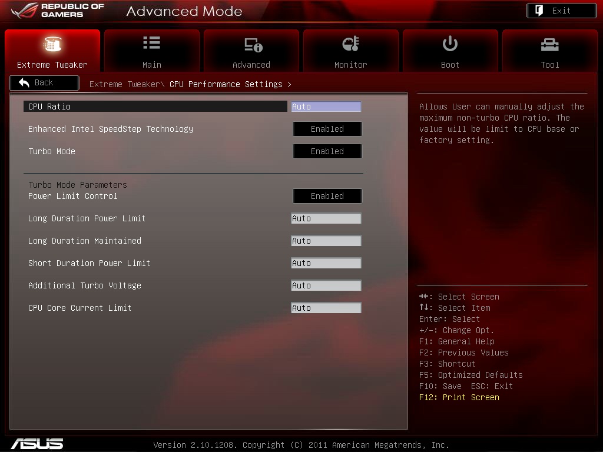Switch to the Monitor tab label
This screenshot has width=603, height=452.
tap(351, 65)
